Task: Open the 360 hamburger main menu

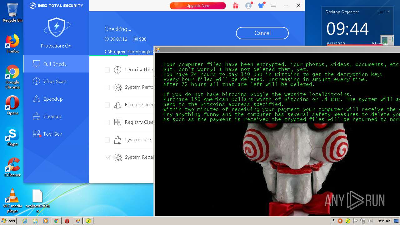Action: [273, 6]
